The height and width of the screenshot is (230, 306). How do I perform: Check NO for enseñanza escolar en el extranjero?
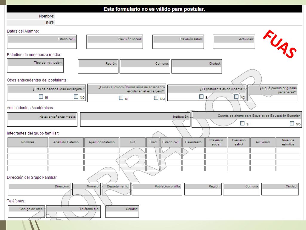tap(156, 98)
